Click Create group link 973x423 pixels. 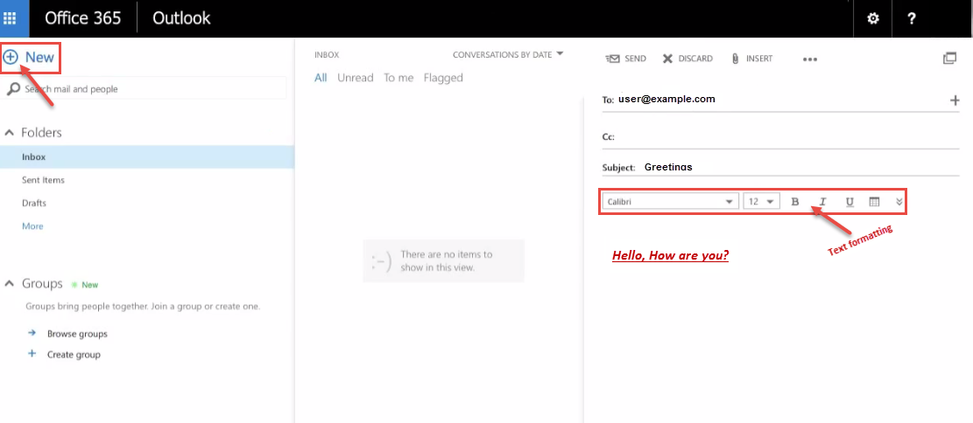(x=74, y=354)
